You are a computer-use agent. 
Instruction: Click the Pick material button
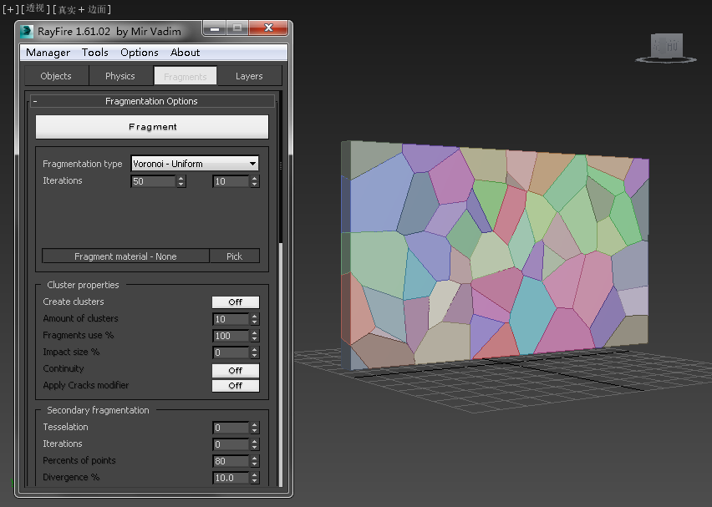(x=234, y=256)
